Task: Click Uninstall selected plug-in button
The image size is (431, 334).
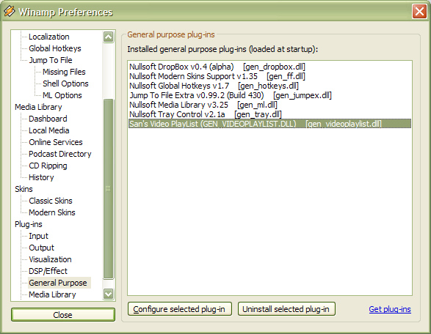Action: pos(286,309)
